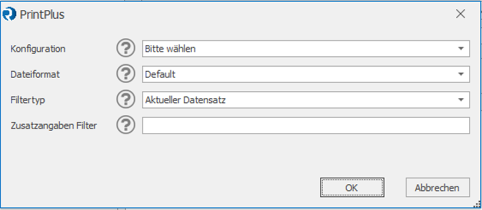
Task: Click the help icon beside Dateiformat
Action: pyautogui.click(x=126, y=74)
